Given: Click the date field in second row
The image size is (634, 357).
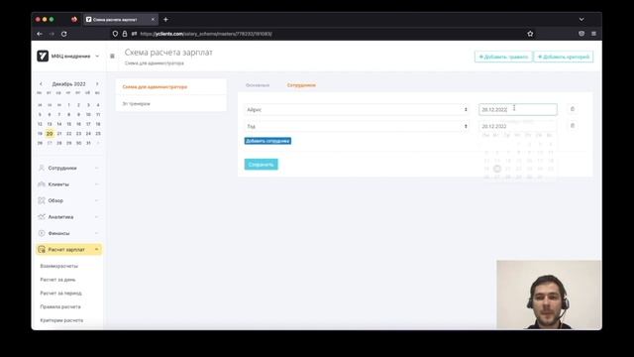Looking at the screenshot, I should tap(517, 126).
